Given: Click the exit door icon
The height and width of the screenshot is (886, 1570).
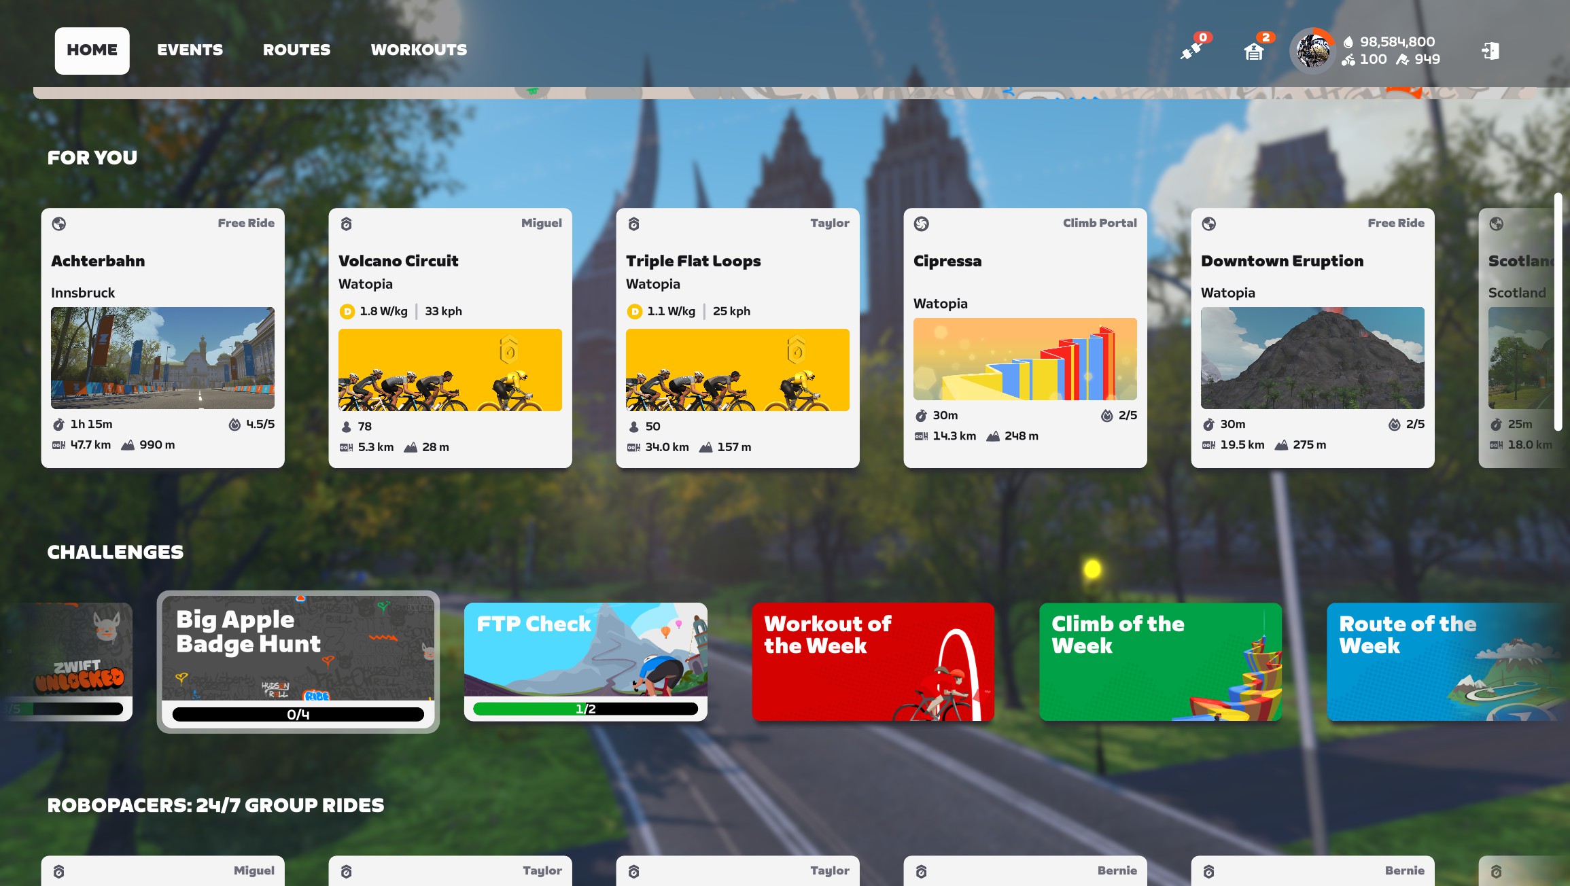Looking at the screenshot, I should (x=1490, y=51).
